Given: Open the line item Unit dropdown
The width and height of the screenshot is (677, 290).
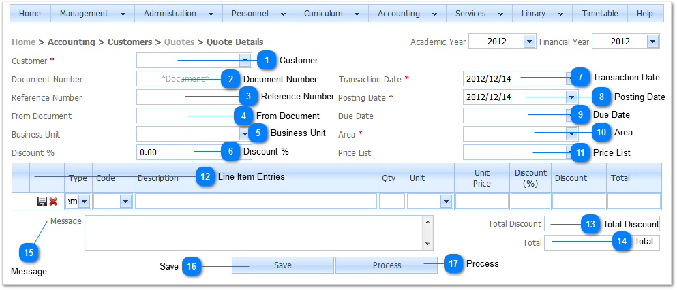Looking at the screenshot, I should click(x=445, y=202).
